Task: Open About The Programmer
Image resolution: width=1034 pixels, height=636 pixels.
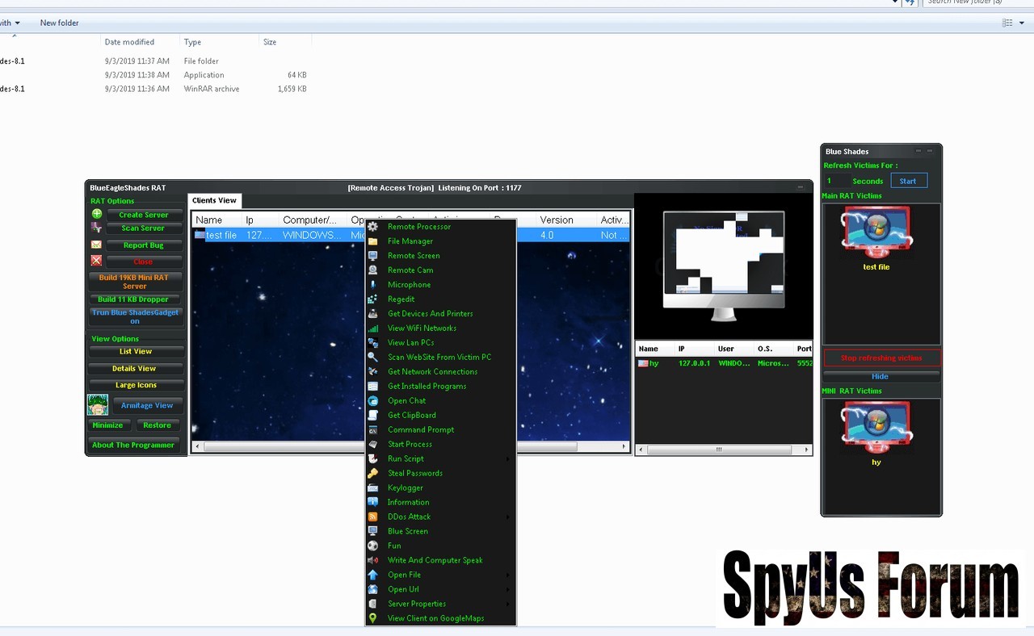Action: click(x=133, y=445)
